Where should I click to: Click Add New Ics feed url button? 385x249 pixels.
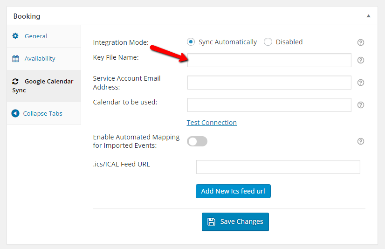click(x=233, y=191)
